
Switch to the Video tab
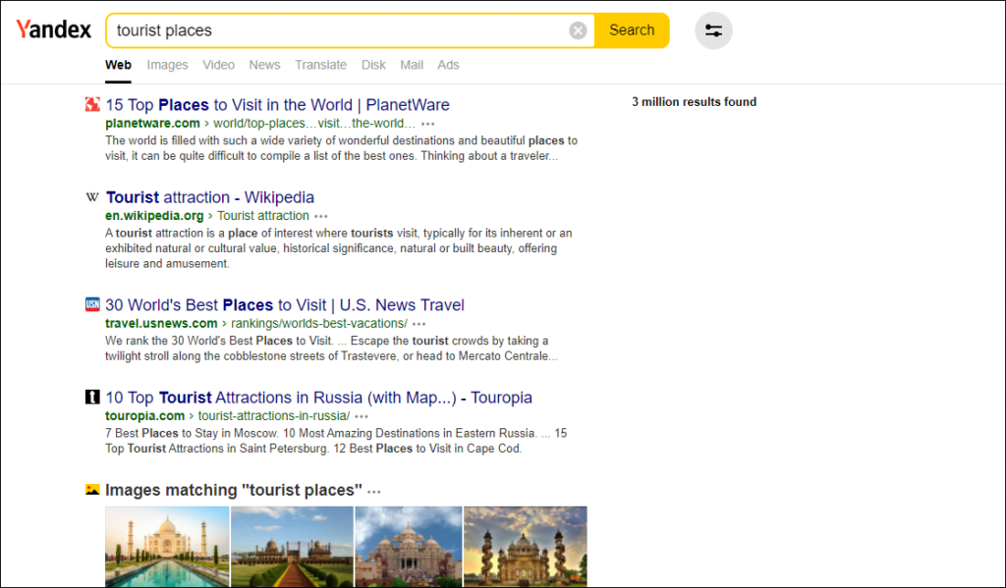(218, 65)
